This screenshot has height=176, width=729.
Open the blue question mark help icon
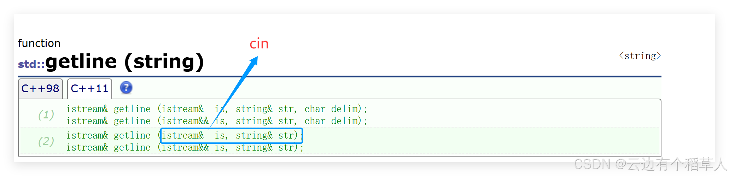pos(126,88)
